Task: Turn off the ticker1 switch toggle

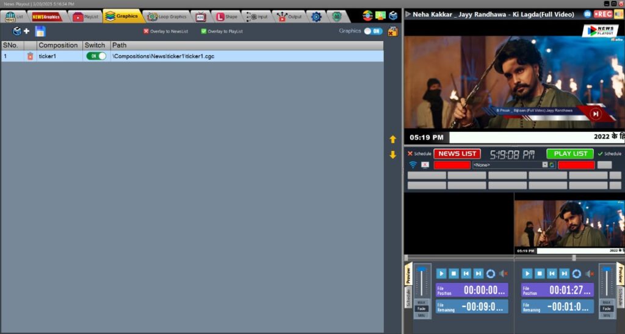Action: click(x=96, y=56)
